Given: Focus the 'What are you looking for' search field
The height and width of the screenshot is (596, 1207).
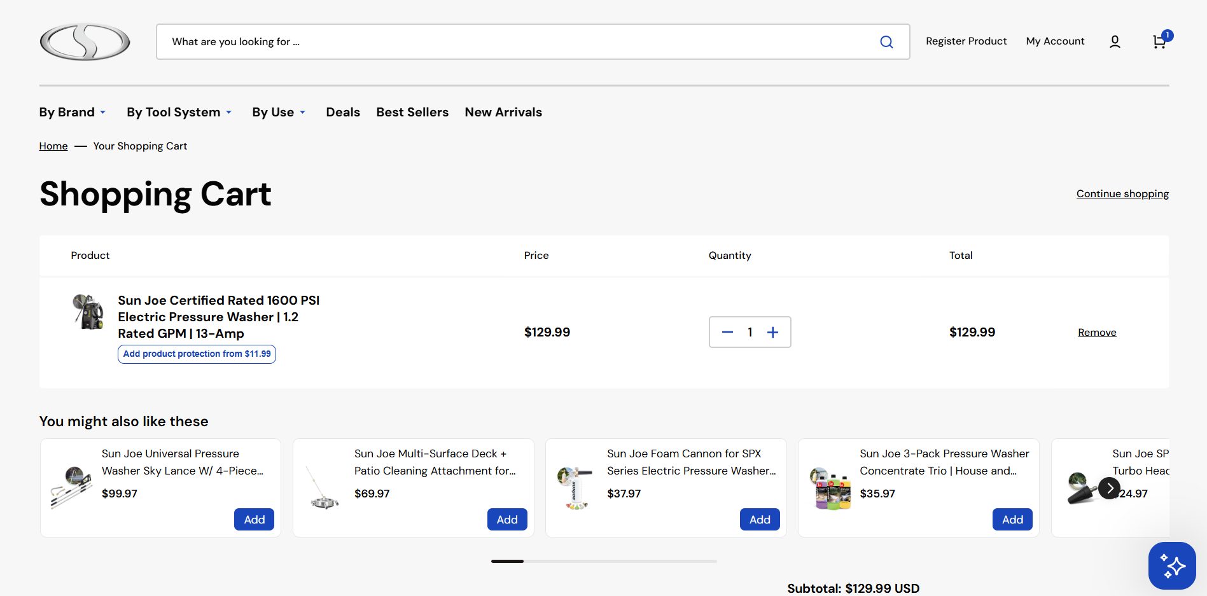Looking at the screenshot, I should coord(533,42).
